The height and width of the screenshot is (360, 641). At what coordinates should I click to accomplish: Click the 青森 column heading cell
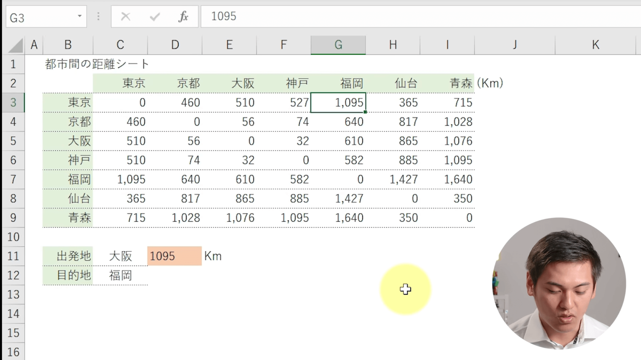(447, 83)
